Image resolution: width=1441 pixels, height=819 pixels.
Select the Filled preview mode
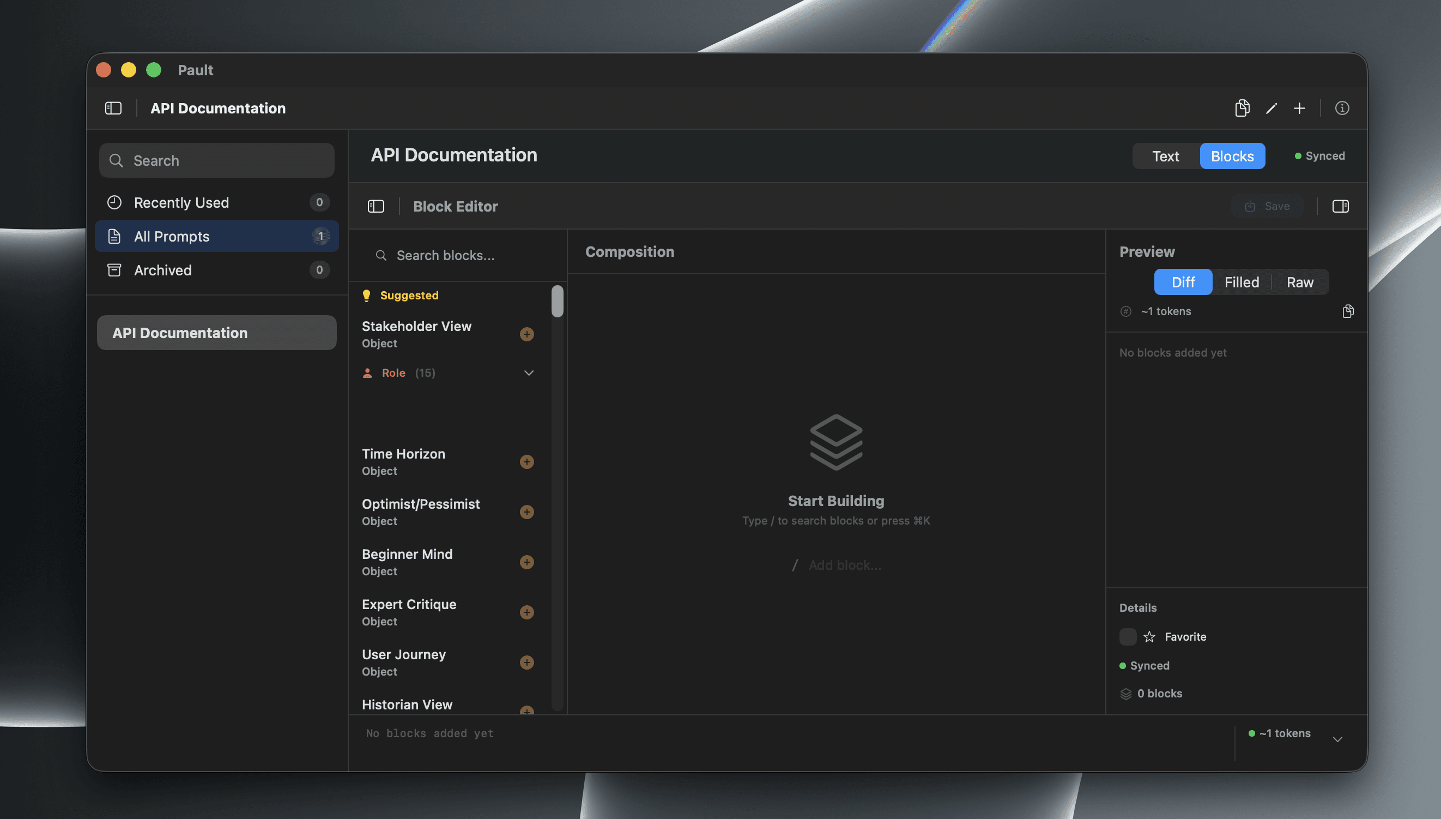tap(1242, 282)
